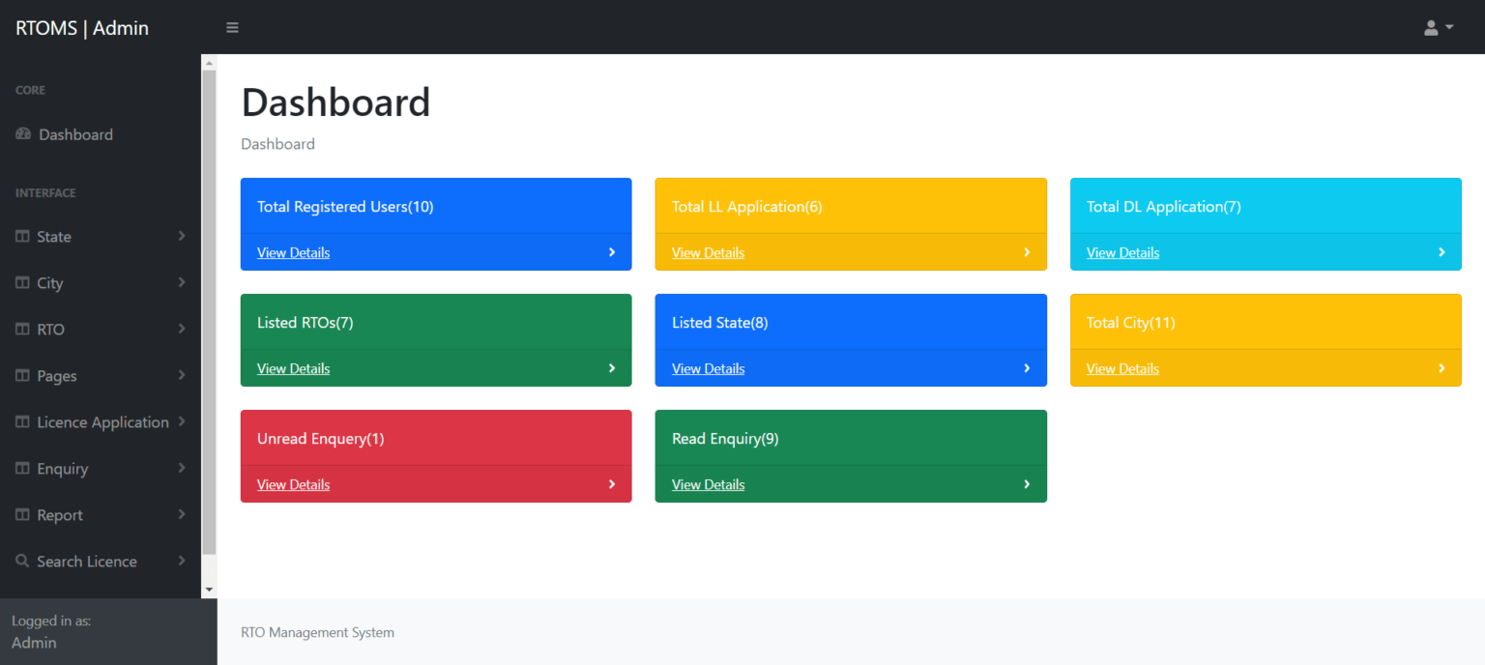Expand the Pages sidebar menu
Screen dimensions: 1485x665
click(59, 375)
